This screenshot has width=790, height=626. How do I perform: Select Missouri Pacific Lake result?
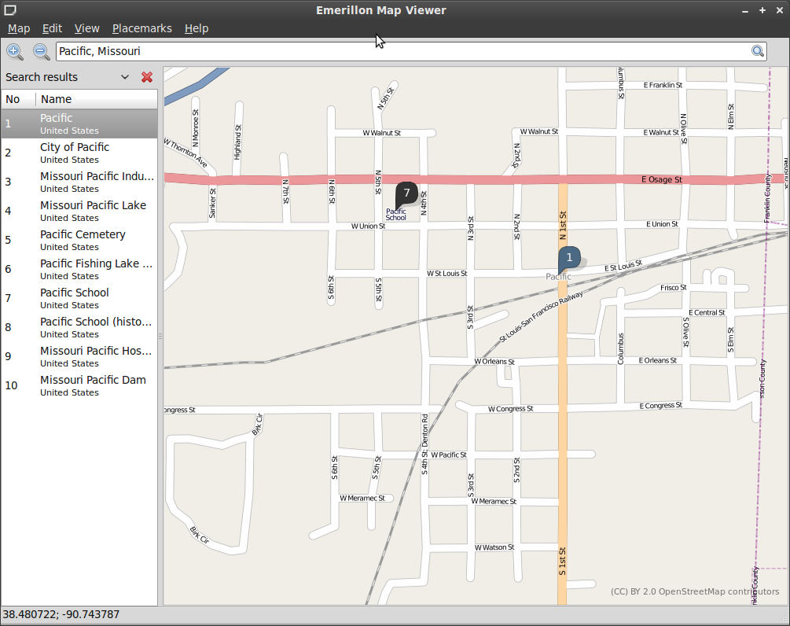click(93, 211)
